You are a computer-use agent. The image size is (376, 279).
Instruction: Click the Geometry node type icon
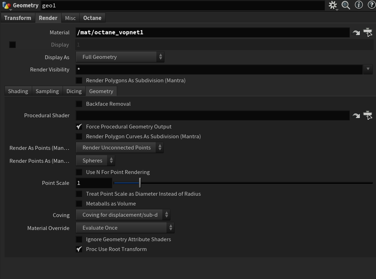[x=7, y=6]
